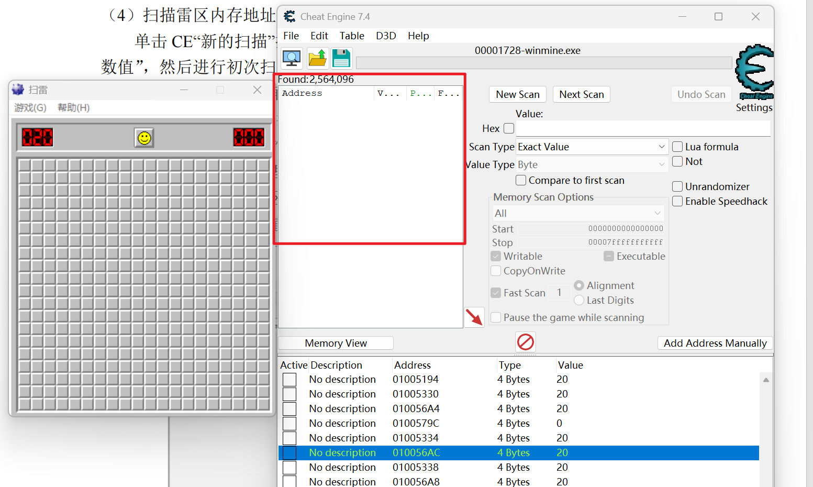Enable the Lua formula checkbox
Screen dimensions: 813x487
[x=677, y=147]
